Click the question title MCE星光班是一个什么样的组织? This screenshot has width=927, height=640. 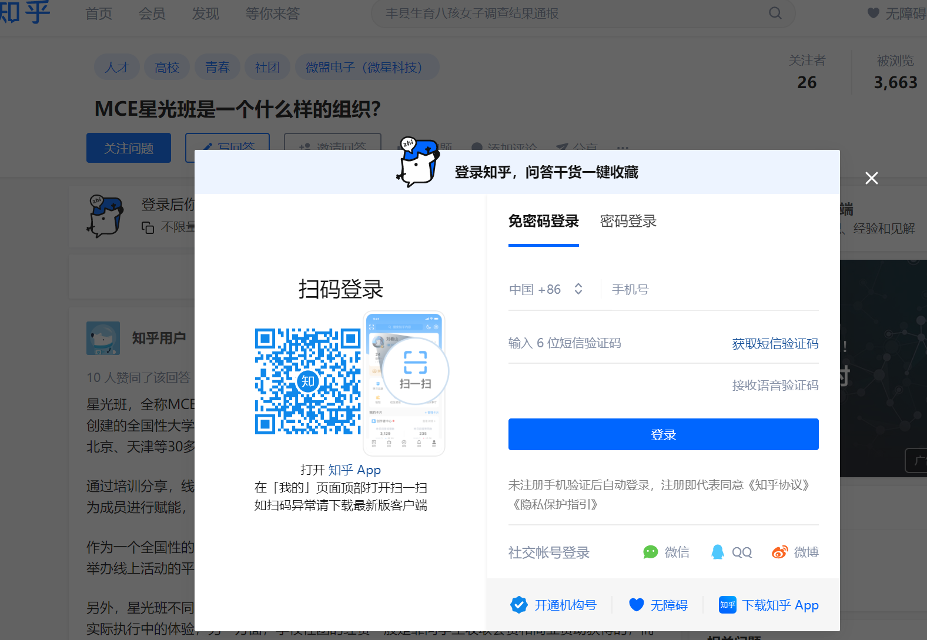pos(237,109)
